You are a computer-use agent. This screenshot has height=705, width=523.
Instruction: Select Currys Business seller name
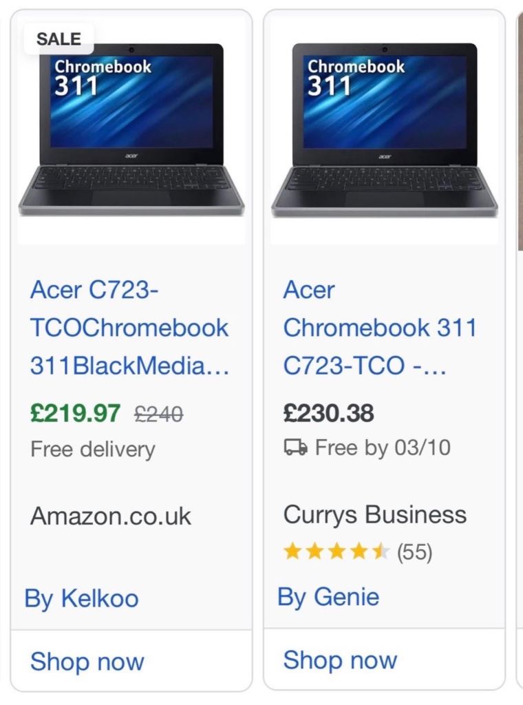click(374, 514)
